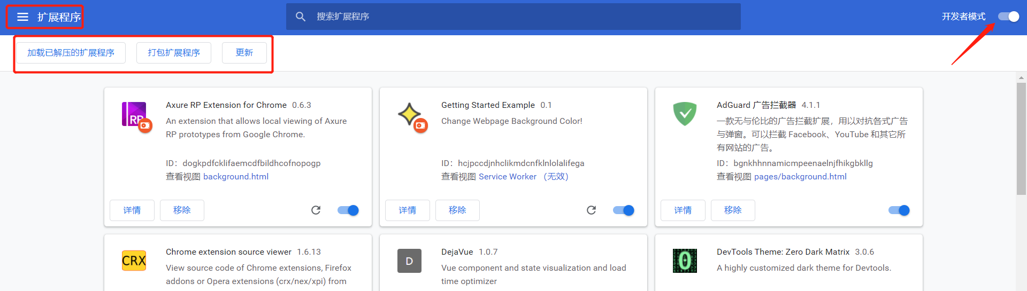Click DevTools Theme Zero Dark Matrix title
The width and height of the screenshot is (1027, 291).
tap(783, 252)
